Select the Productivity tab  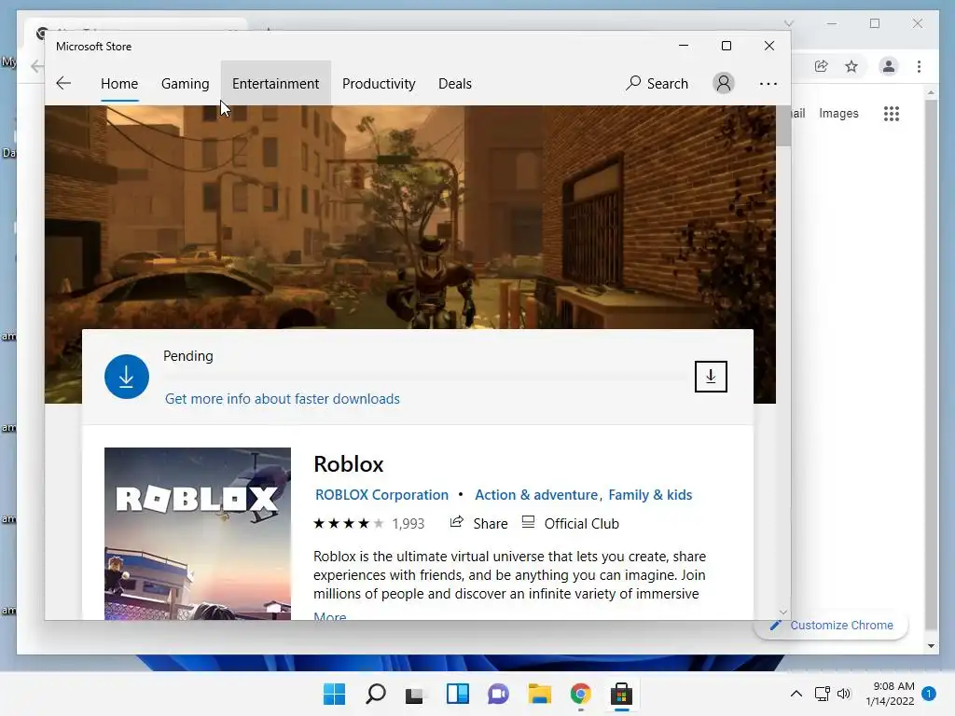(379, 83)
